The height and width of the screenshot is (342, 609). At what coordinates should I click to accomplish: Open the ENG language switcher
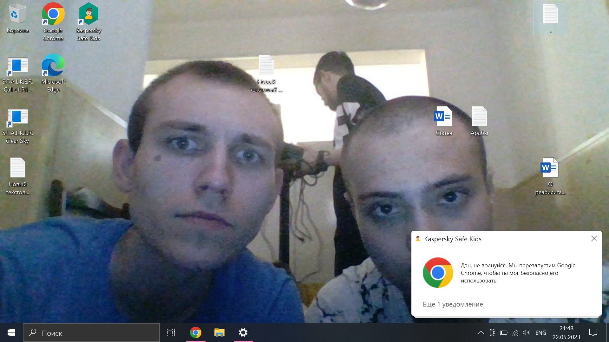tap(540, 332)
